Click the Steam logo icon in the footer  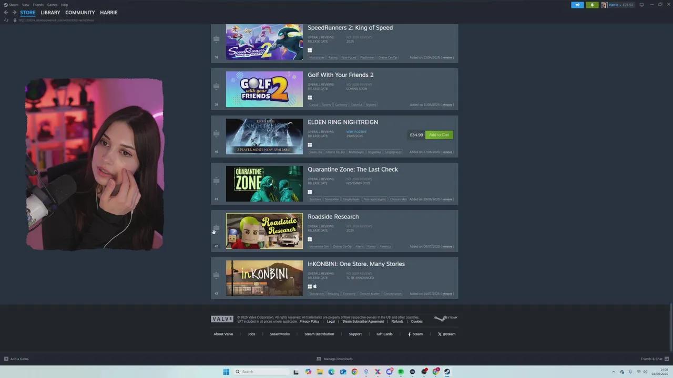(x=444, y=318)
